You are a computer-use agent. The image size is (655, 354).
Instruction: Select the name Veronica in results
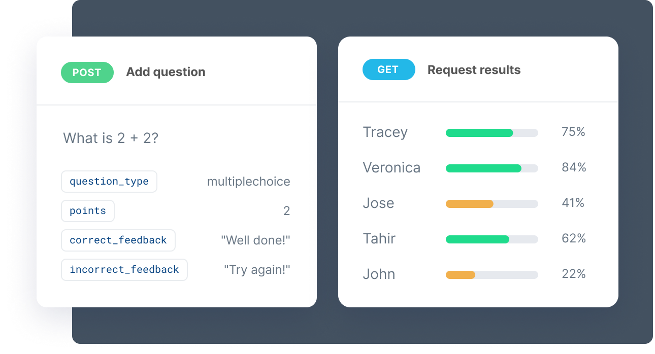coord(391,168)
